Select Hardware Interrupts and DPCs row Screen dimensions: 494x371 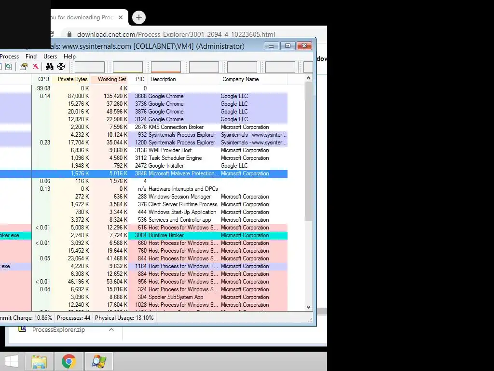click(x=144, y=189)
